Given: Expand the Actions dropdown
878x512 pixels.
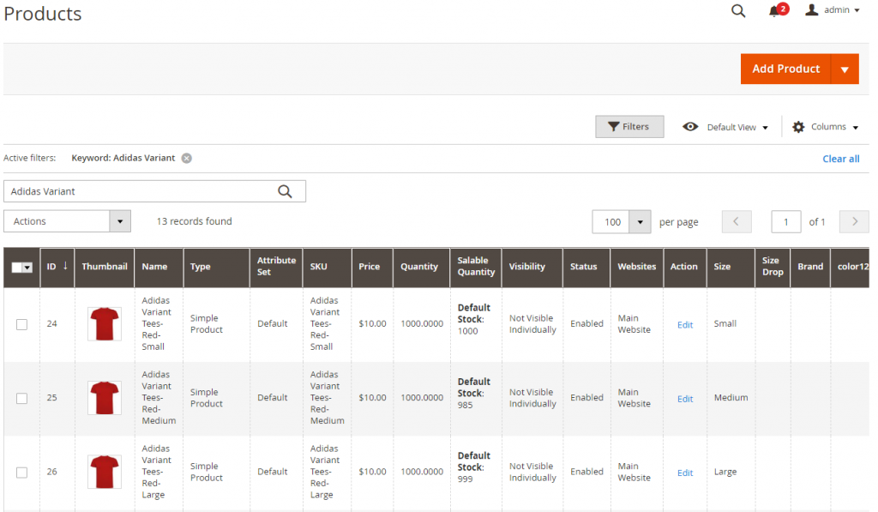Looking at the screenshot, I should (121, 220).
